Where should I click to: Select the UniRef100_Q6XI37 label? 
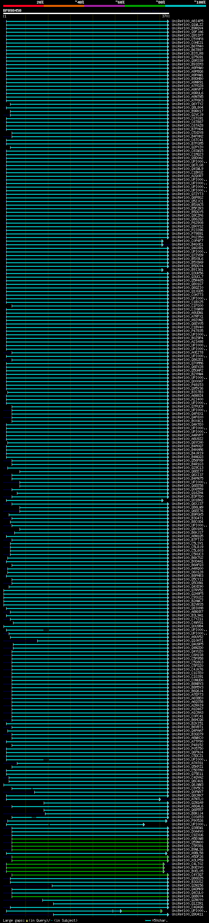(187, 475)
